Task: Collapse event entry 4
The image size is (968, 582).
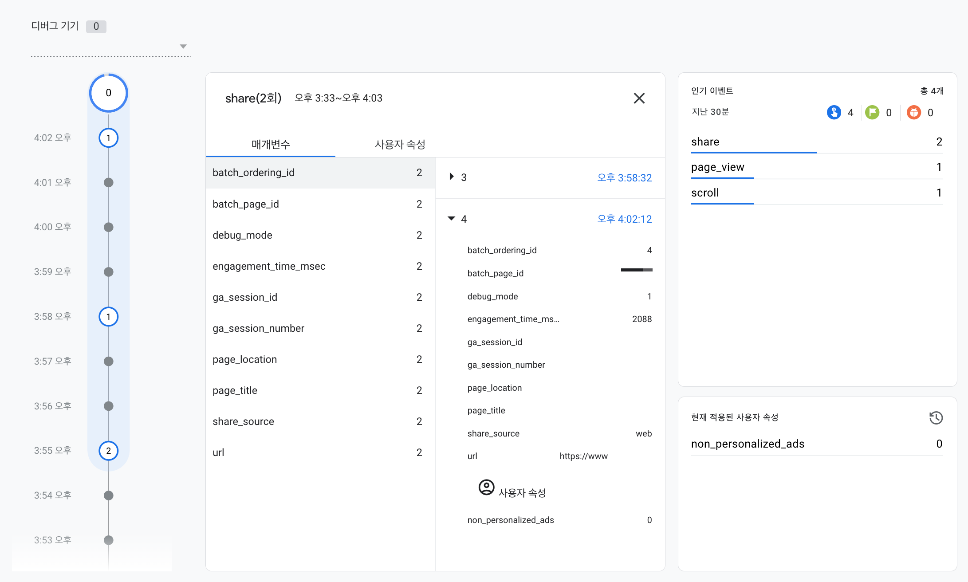Action: (451, 218)
